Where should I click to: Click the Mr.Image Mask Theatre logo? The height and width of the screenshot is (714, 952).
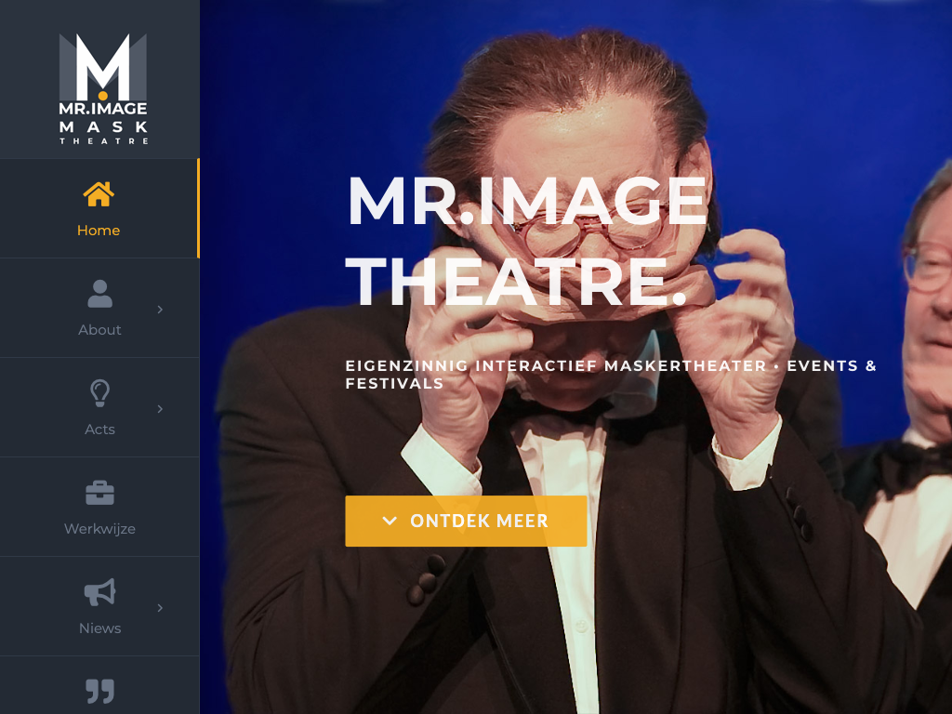point(103,88)
